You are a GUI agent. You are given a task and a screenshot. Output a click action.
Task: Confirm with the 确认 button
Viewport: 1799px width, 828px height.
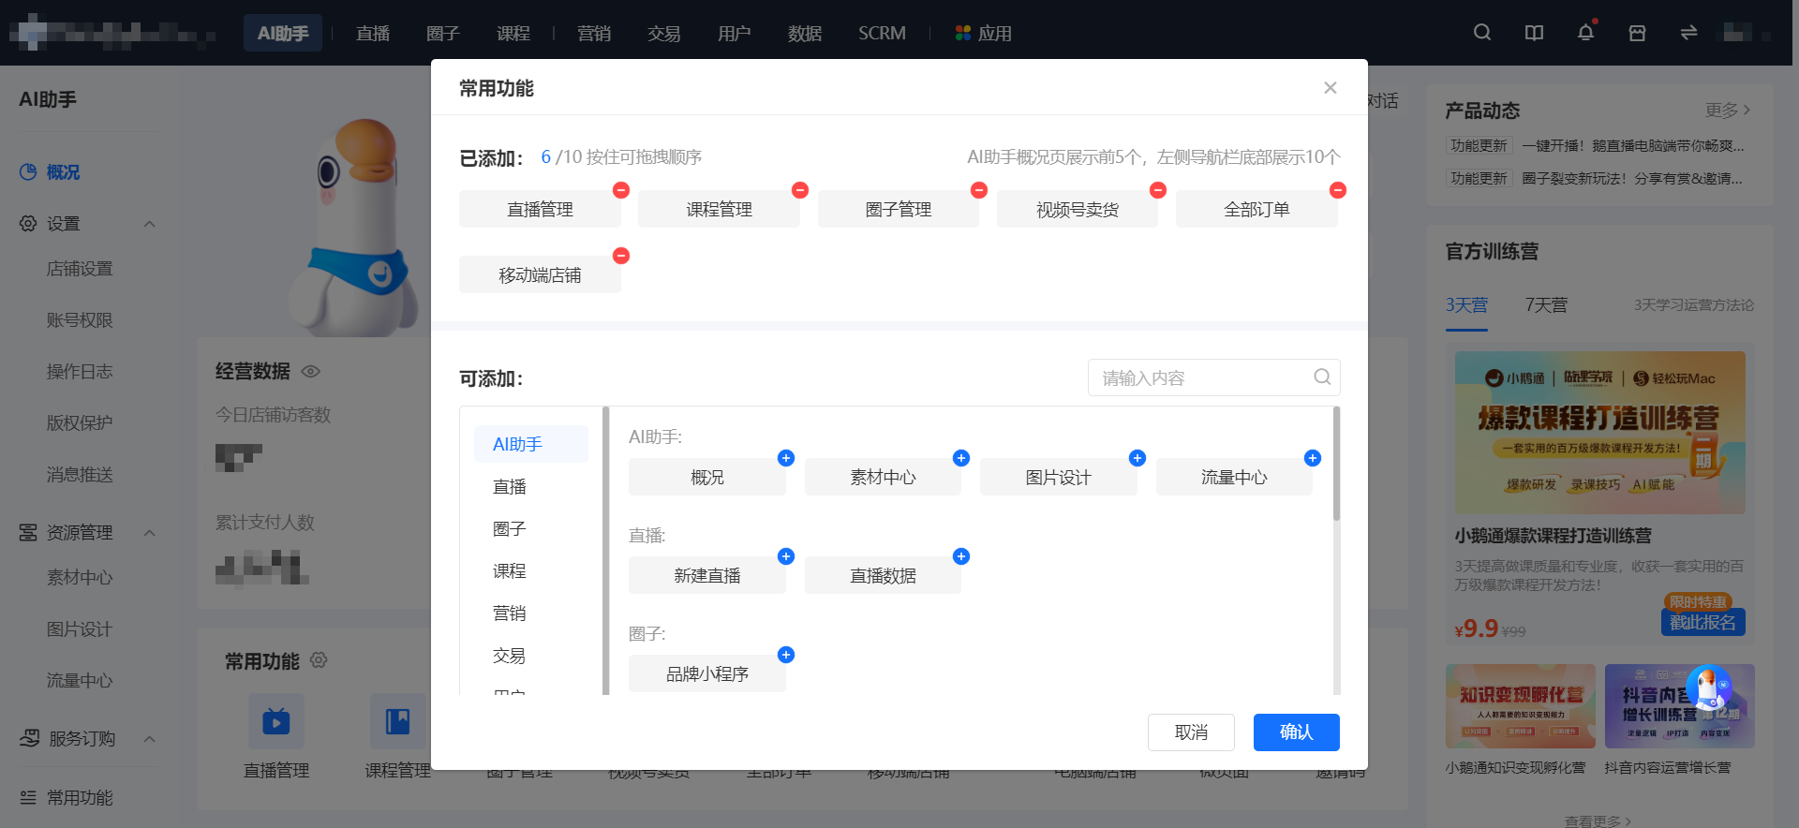point(1297,732)
